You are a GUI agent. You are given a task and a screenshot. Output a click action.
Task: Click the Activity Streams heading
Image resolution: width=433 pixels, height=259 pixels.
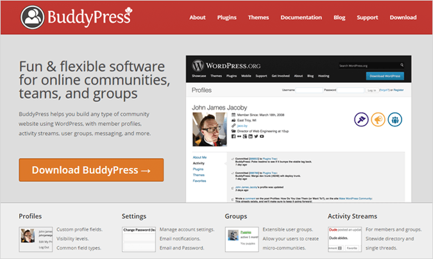point(352,216)
